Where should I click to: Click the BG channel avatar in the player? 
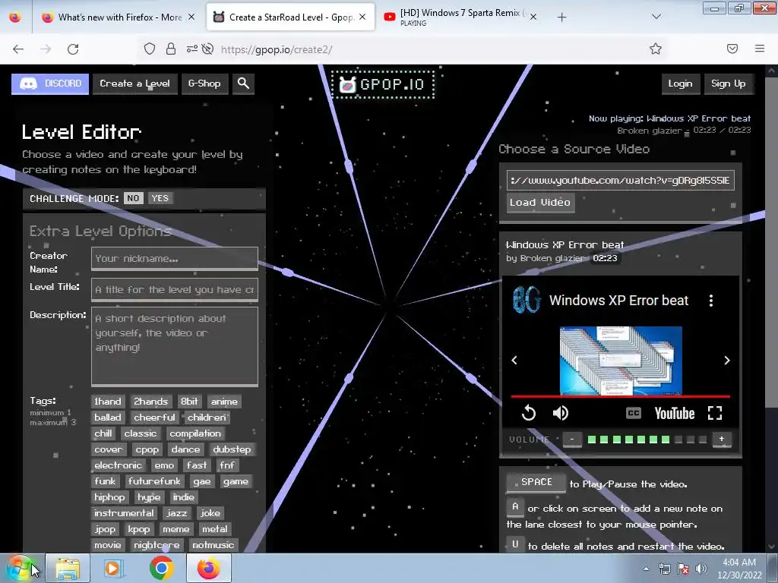(527, 300)
